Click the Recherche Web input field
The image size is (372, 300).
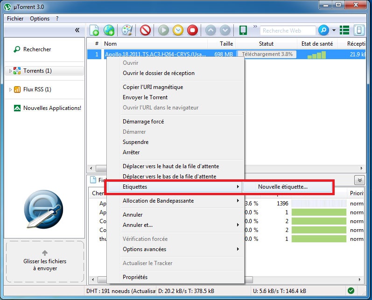pos(288,31)
